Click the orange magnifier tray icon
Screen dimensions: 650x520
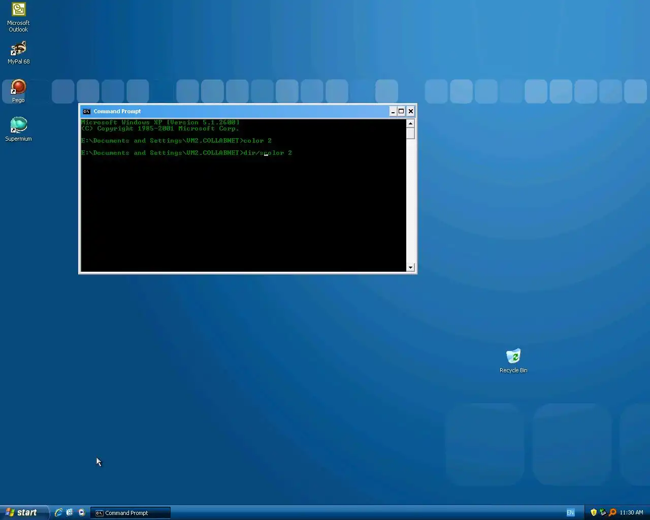pos(612,512)
